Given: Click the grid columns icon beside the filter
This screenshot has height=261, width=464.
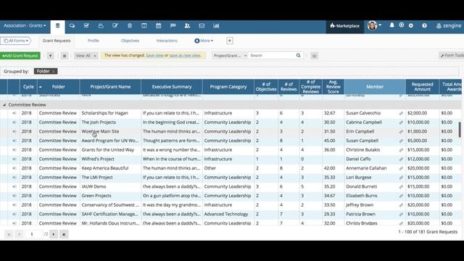Looking at the screenshot, I should pos(65,56).
